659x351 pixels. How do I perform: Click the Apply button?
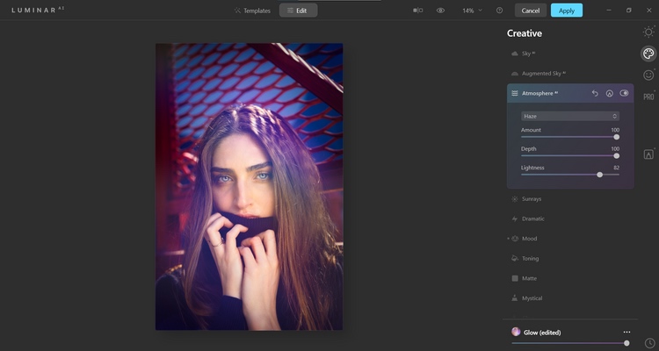(567, 11)
